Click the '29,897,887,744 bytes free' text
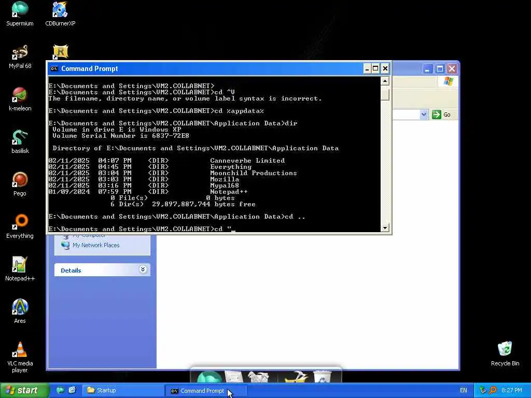The width and height of the screenshot is (531, 398). [x=203, y=204]
